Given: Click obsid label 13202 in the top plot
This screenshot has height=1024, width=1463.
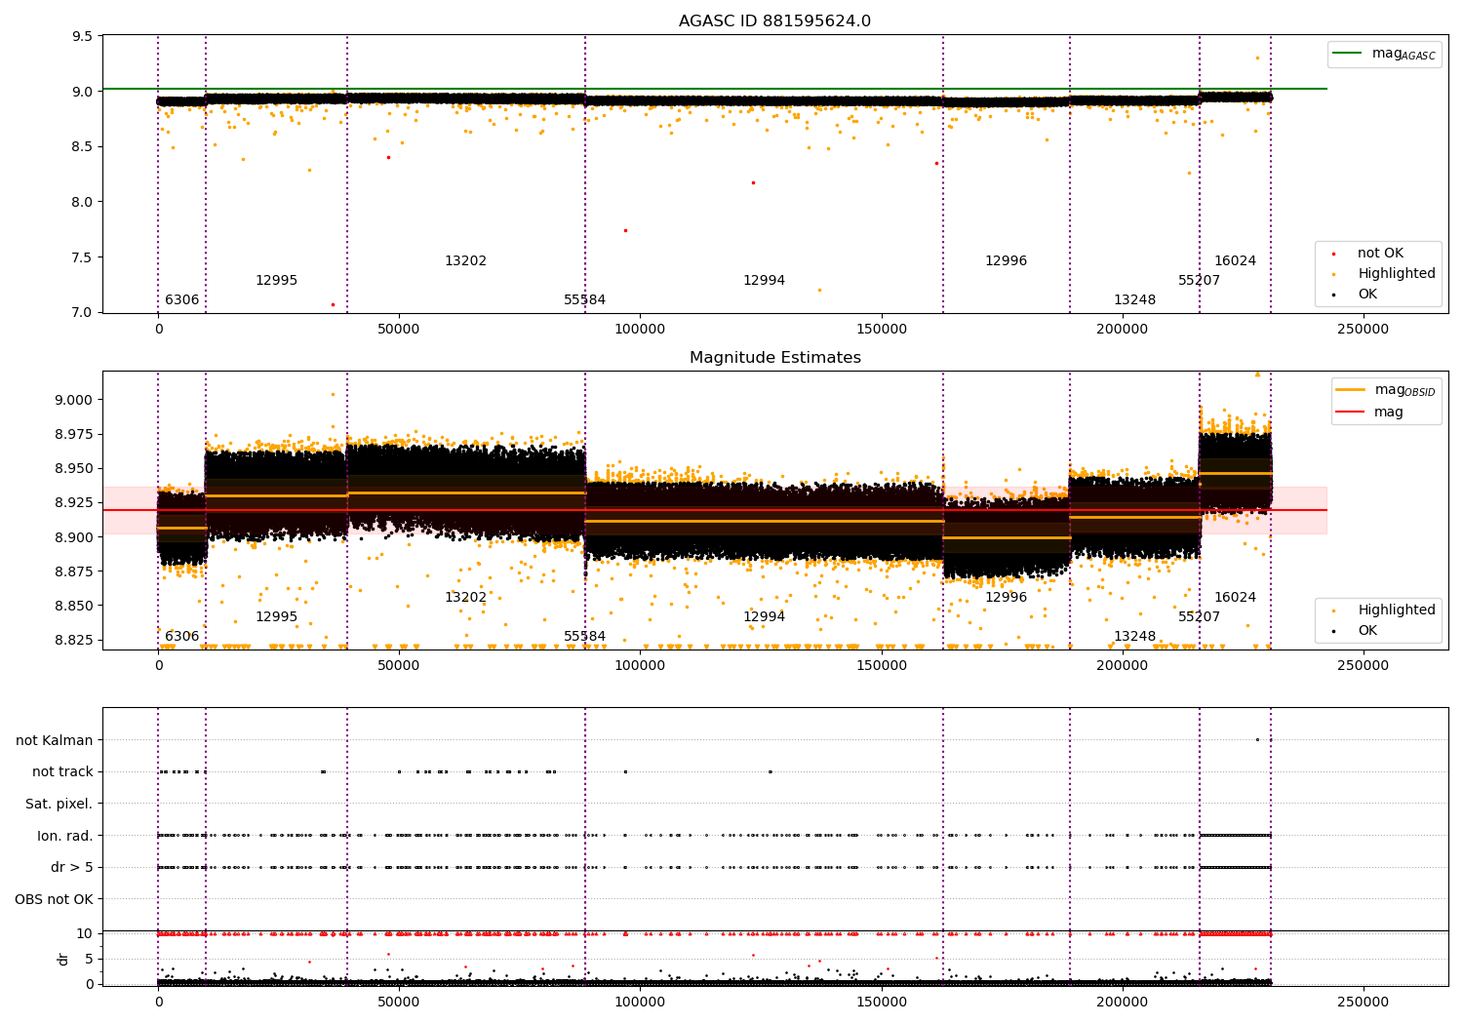Looking at the screenshot, I should click(x=465, y=261).
